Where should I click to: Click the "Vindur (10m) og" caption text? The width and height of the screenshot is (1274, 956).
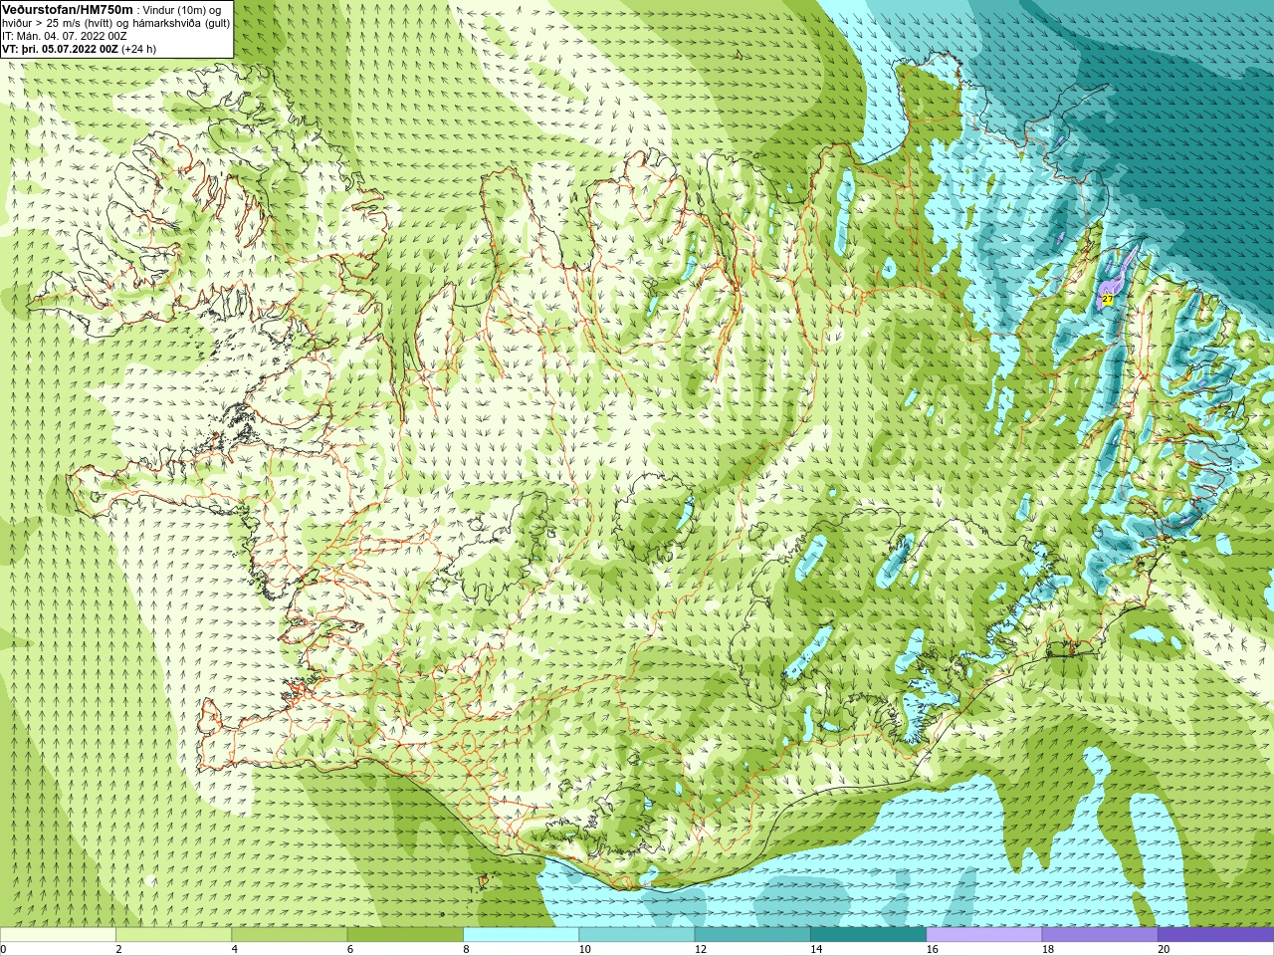(183, 10)
